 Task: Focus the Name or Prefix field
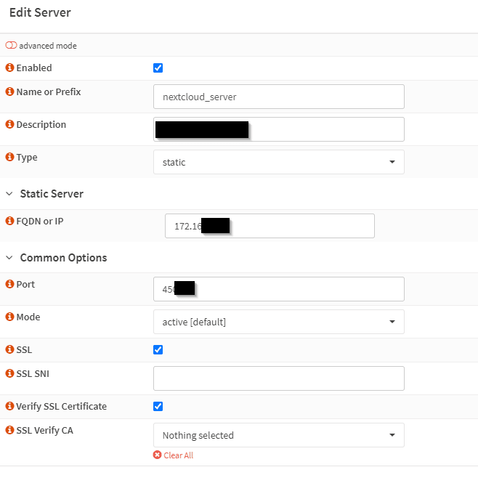pos(279,97)
